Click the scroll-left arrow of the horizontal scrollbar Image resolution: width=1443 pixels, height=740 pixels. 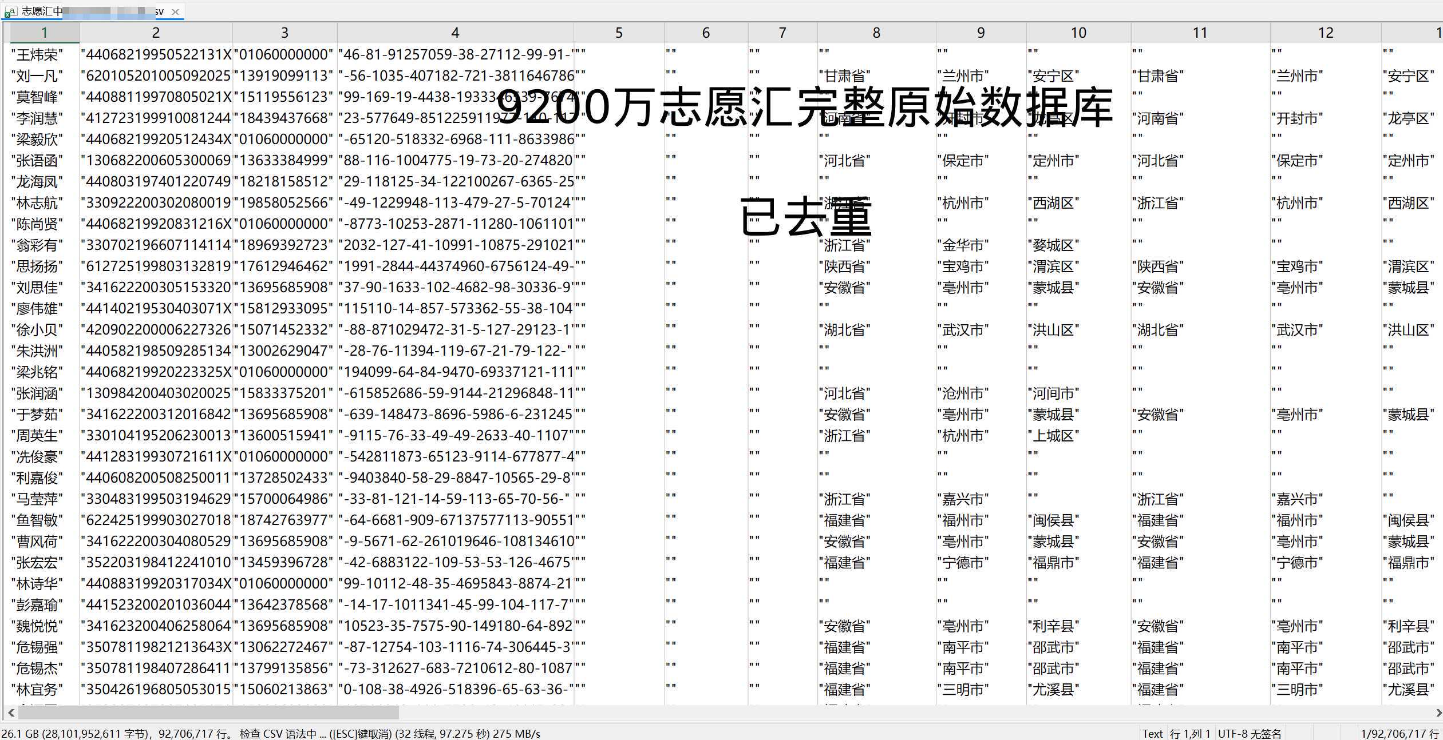point(10,713)
